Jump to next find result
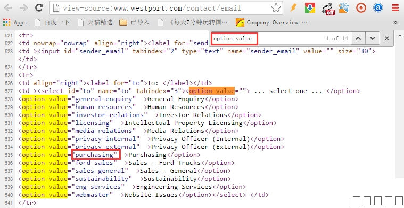 372,38
